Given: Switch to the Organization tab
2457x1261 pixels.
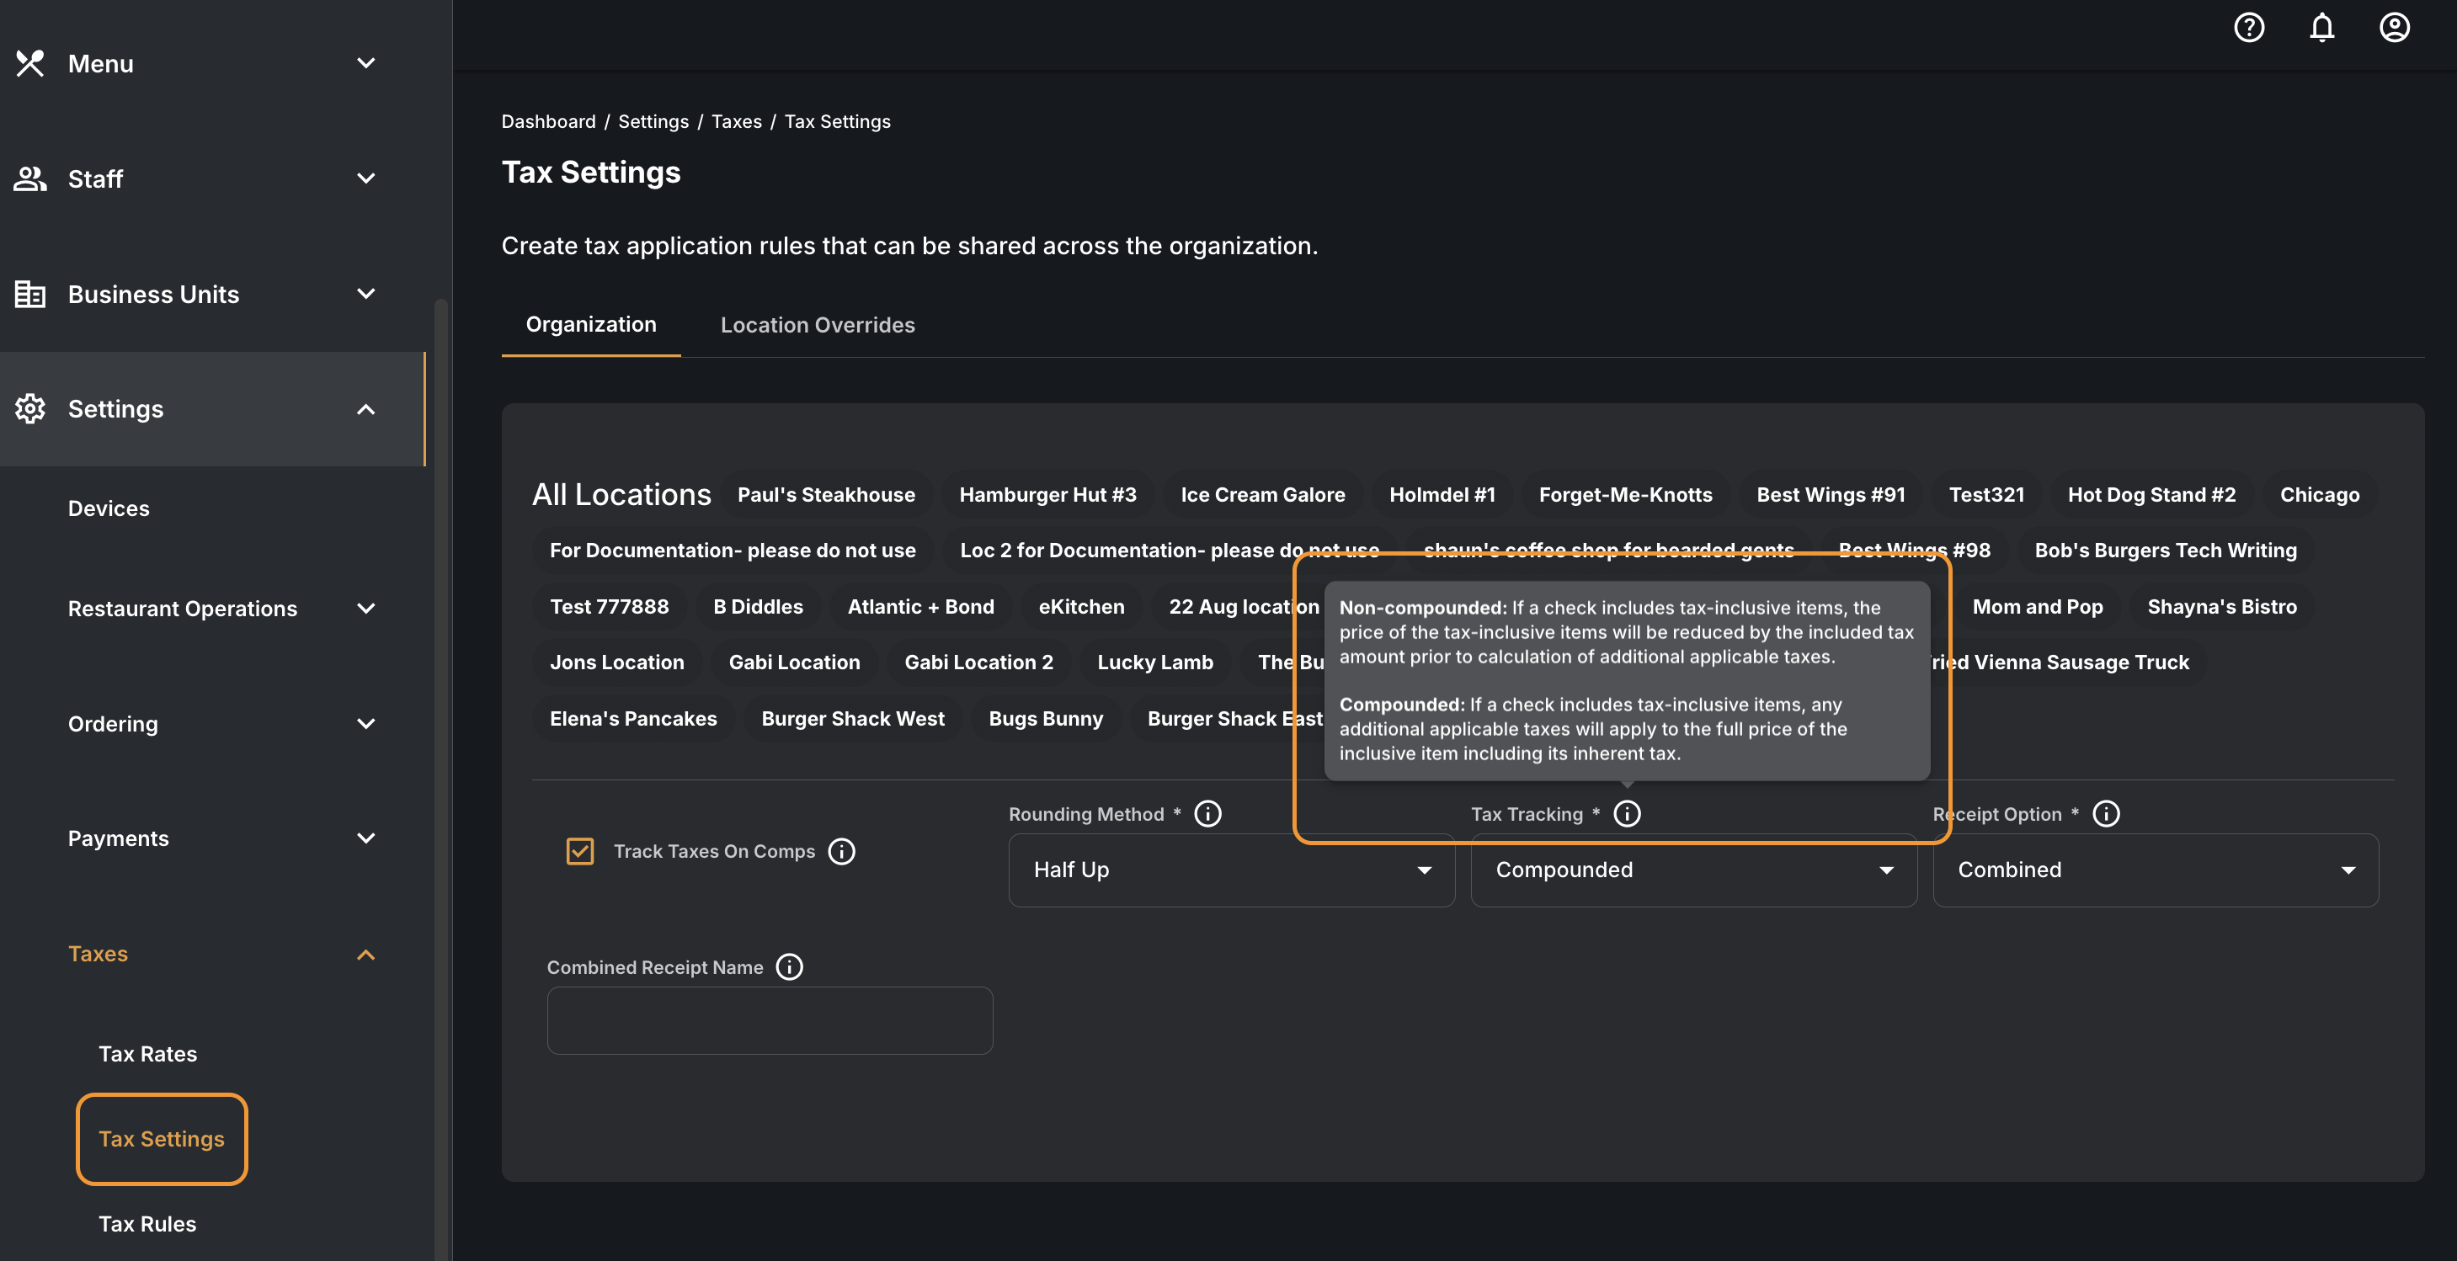Looking at the screenshot, I should [x=590, y=324].
